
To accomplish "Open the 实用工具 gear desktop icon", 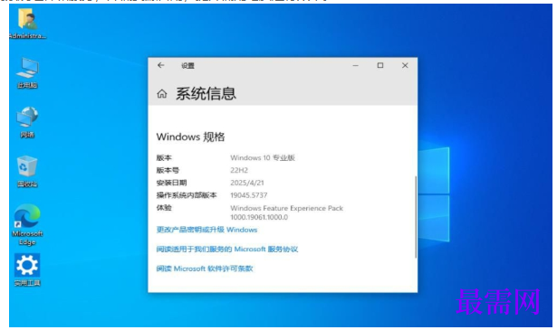I will point(27,269).
